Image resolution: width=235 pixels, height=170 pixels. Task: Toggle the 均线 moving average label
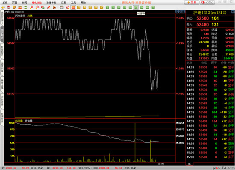[x=30, y=16]
